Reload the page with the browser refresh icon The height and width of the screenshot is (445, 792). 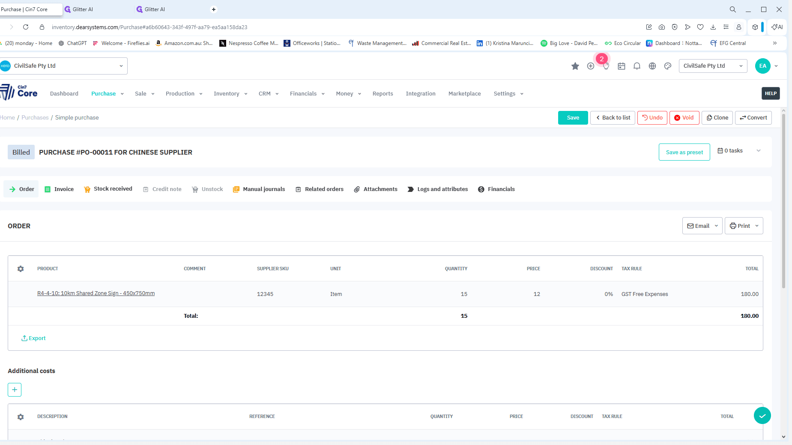point(26,27)
